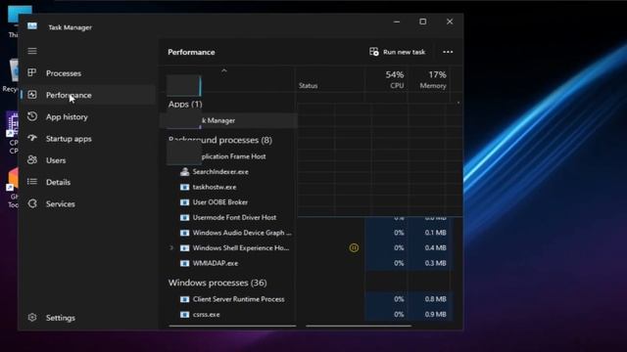The width and height of the screenshot is (627, 352).
Task: Click the Users people icon
Action: [32, 160]
